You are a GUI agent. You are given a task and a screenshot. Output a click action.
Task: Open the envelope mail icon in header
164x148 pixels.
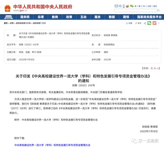pyautogui.click(x=116, y=6)
